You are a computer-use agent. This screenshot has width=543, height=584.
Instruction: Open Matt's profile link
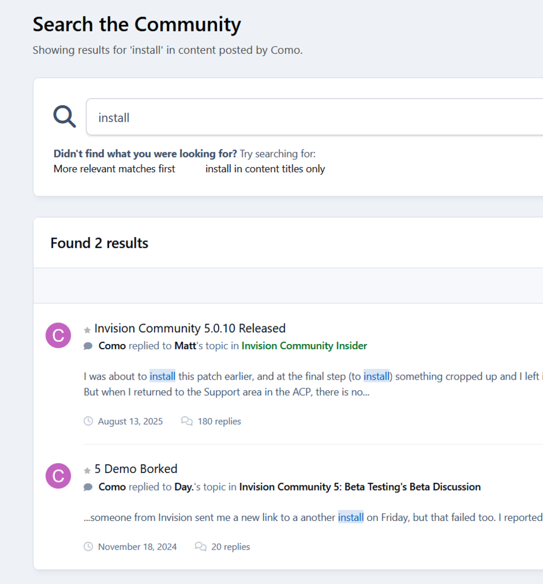(185, 346)
